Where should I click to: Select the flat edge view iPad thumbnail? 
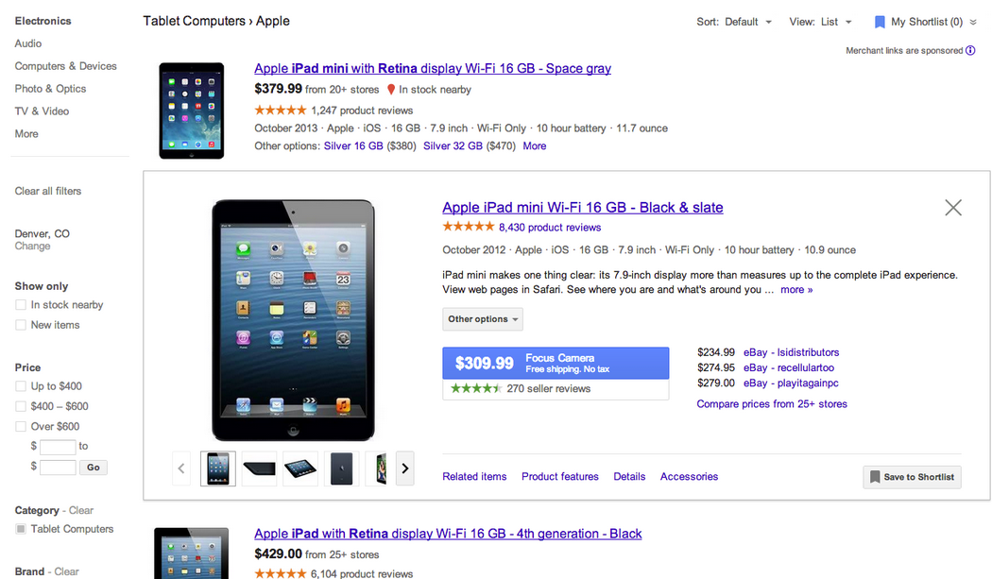coord(260,468)
